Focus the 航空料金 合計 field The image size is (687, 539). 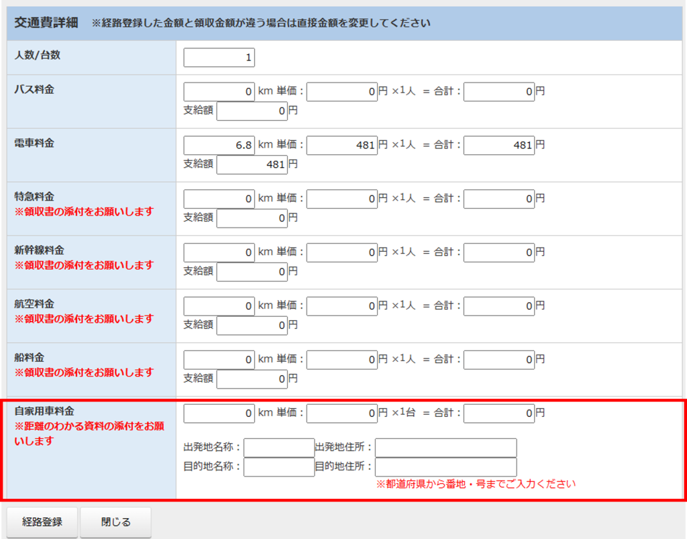coord(499,306)
